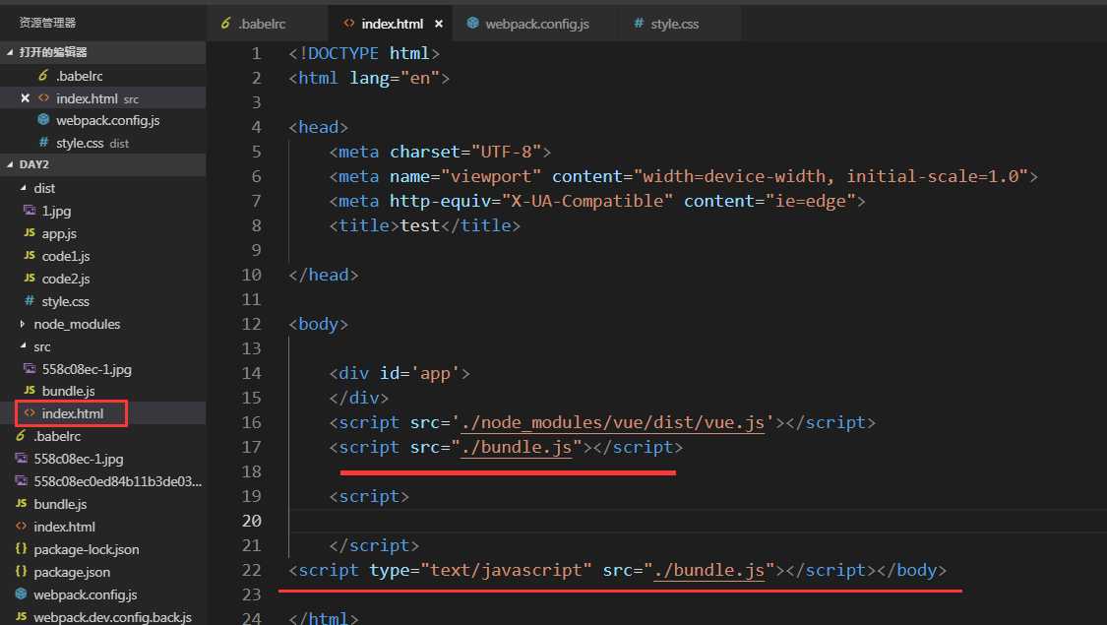Open package-lock.json in the file tree

[86, 549]
